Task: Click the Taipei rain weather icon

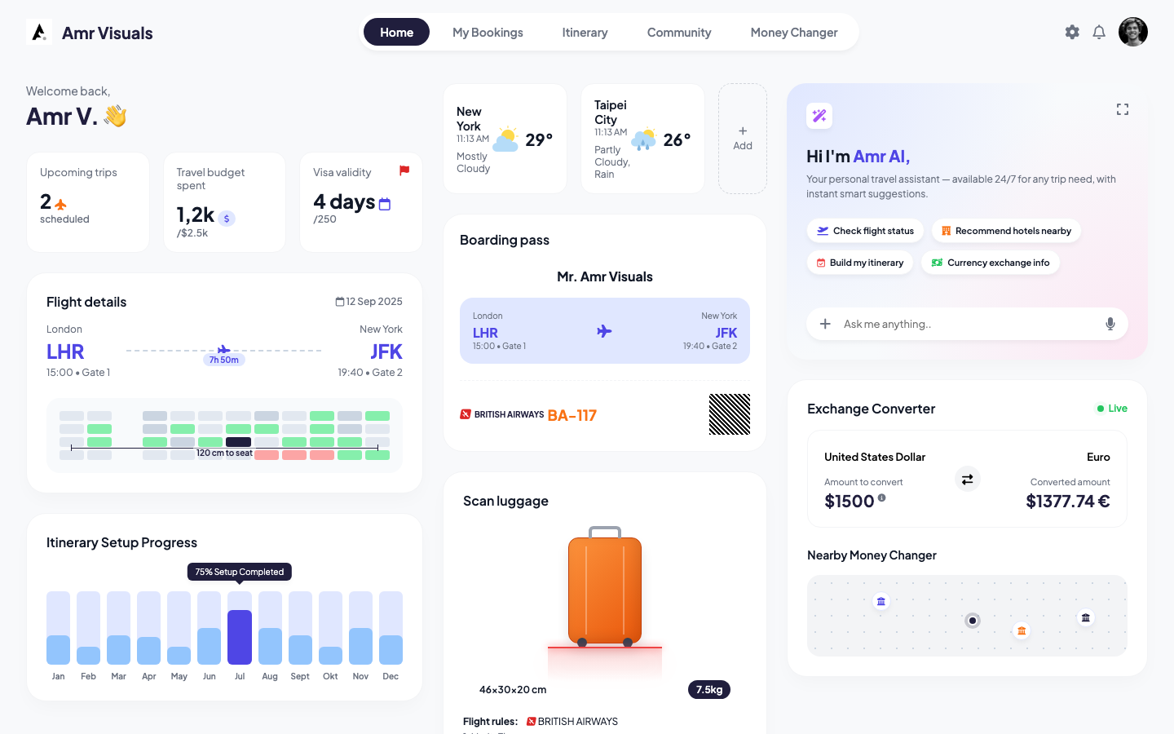Action: point(644,139)
